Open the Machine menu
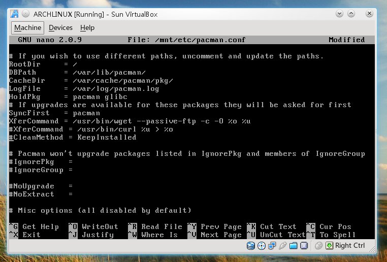Image resolution: width=387 pixels, height=262 pixels. (x=27, y=27)
